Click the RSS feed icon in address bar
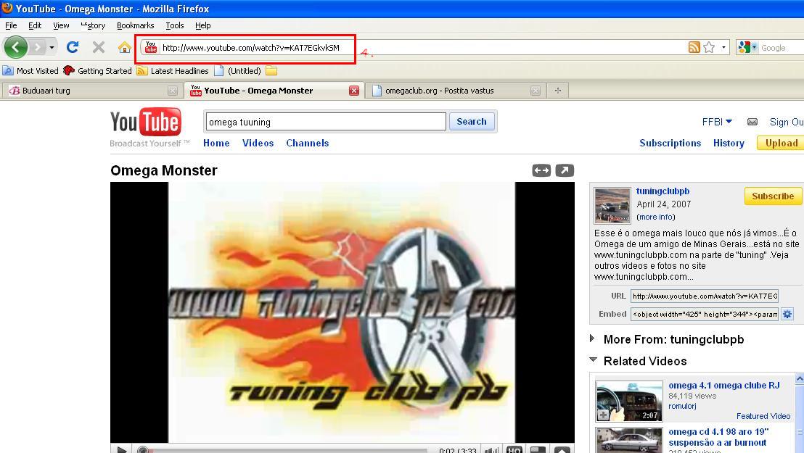Viewport: 804px width, 453px height. (x=694, y=48)
